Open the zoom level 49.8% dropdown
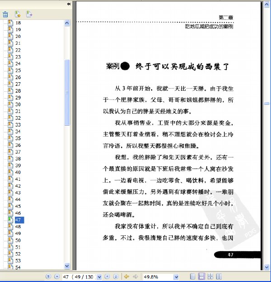The image size is (271, 282). coord(176,277)
